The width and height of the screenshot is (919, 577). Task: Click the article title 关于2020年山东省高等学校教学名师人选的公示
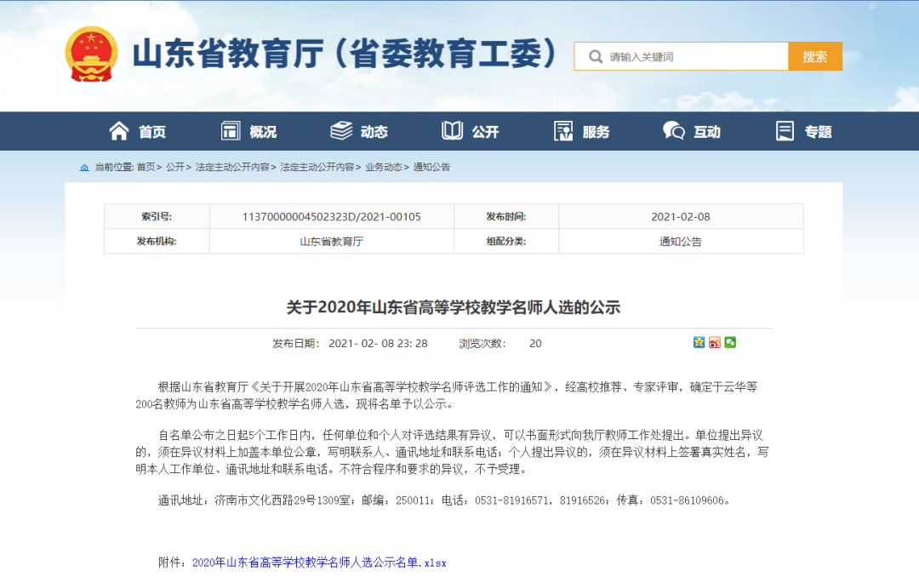453,307
